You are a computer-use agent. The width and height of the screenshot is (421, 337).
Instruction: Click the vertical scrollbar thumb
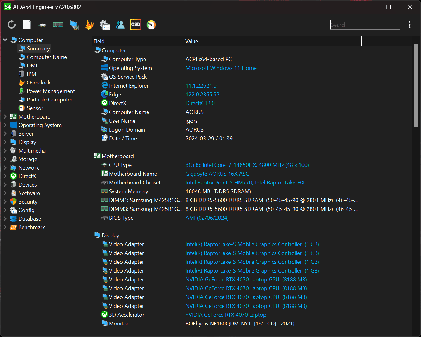(x=416, y=86)
